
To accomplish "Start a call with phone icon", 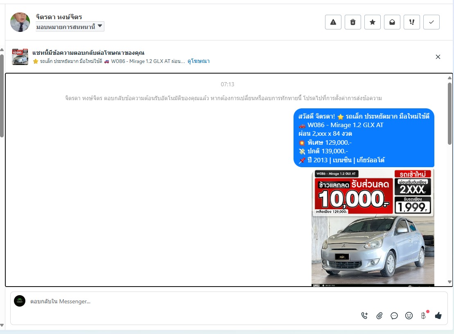I will point(364,316).
